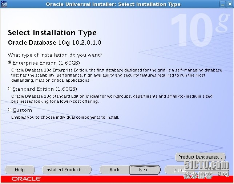
Task: Click the Standard Edition description text
Action: click(x=112, y=99)
